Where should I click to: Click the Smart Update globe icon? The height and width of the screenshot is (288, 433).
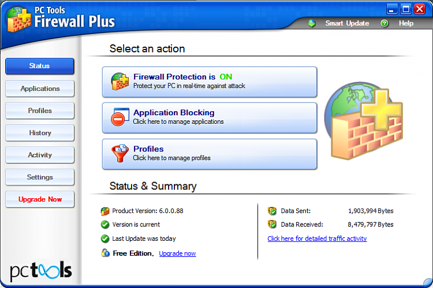pyautogui.click(x=312, y=24)
